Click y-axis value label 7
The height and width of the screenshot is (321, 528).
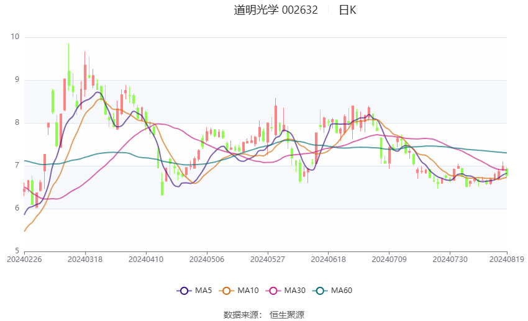point(17,165)
